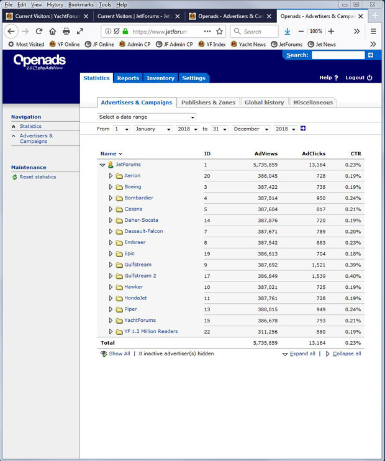
Task: Go back with the browser back arrow
Action: [11, 32]
